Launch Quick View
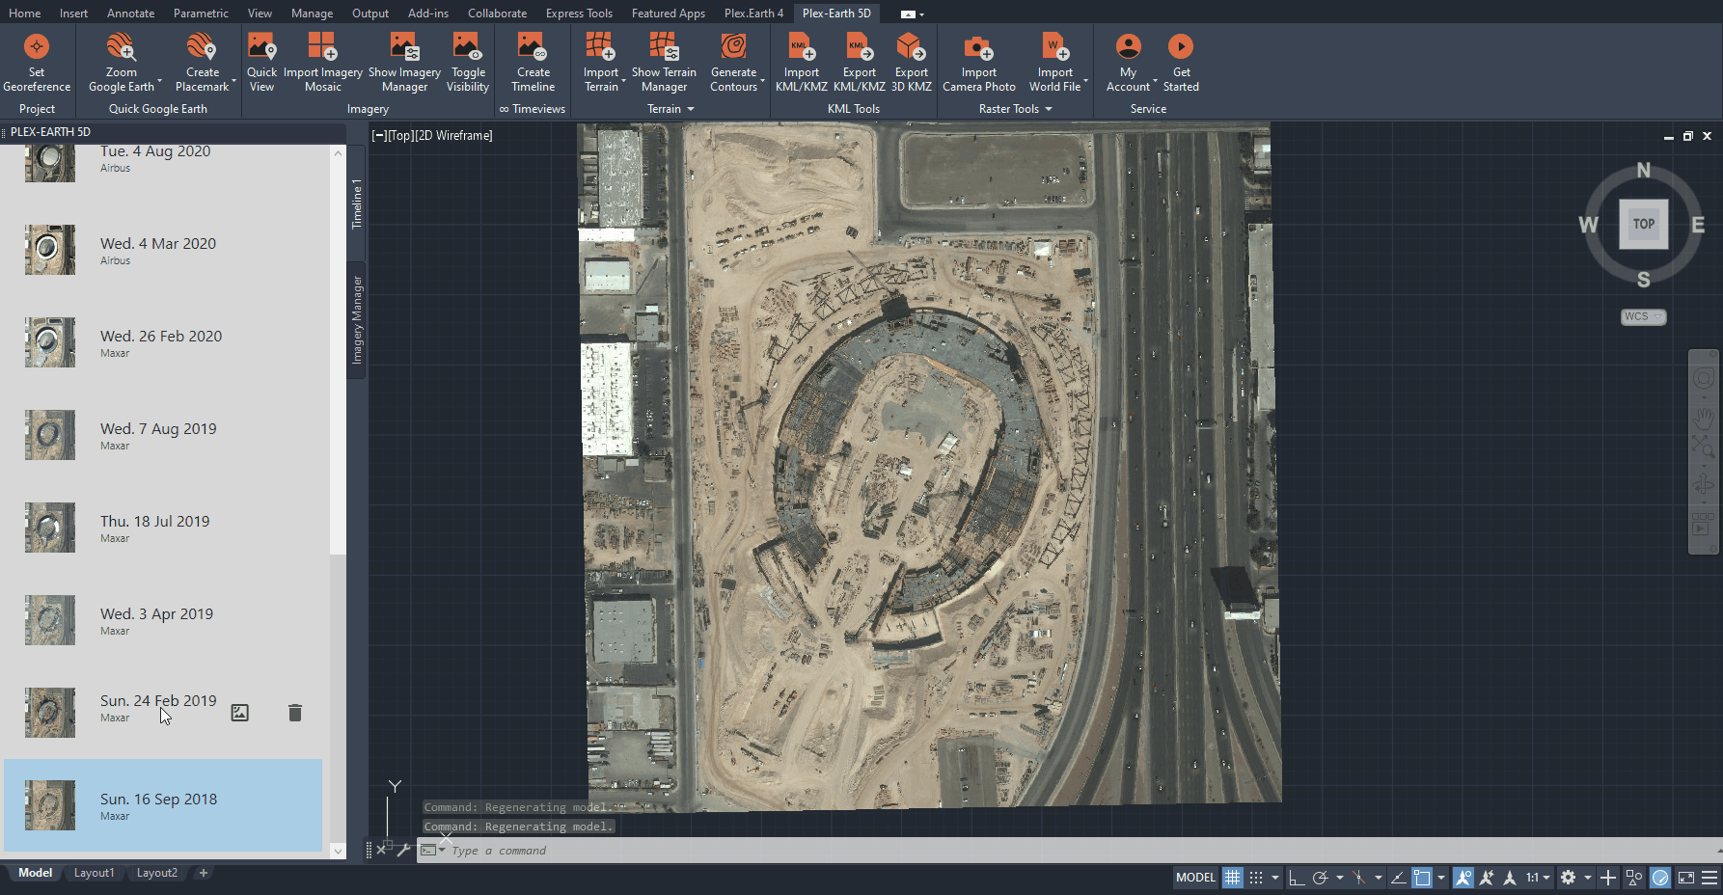Image resolution: width=1723 pixels, height=895 pixels. pos(261,63)
